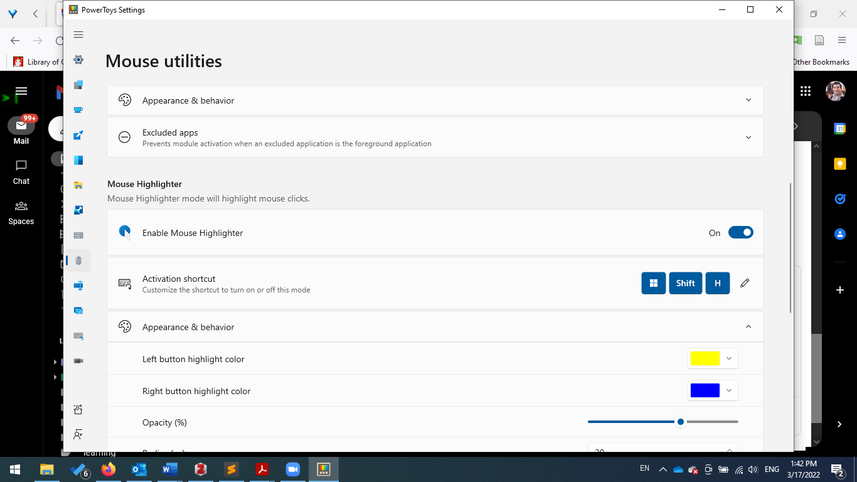
Task: Open Word from taskbar
Action: point(170,469)
